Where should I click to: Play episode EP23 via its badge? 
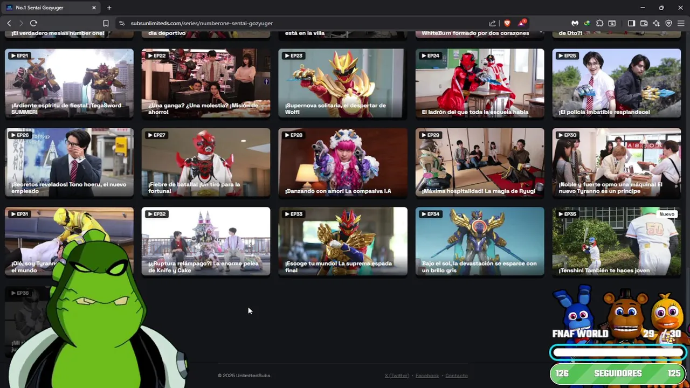293,56
